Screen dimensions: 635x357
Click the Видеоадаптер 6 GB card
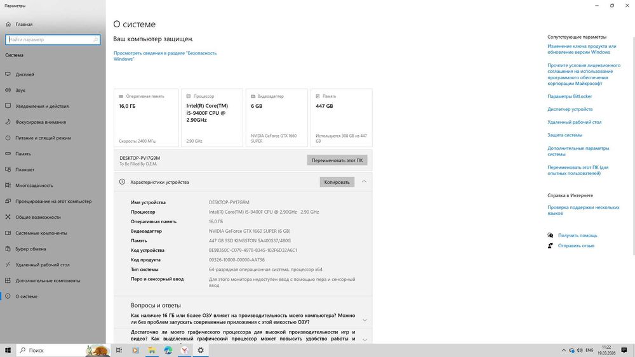coord(277,118)
